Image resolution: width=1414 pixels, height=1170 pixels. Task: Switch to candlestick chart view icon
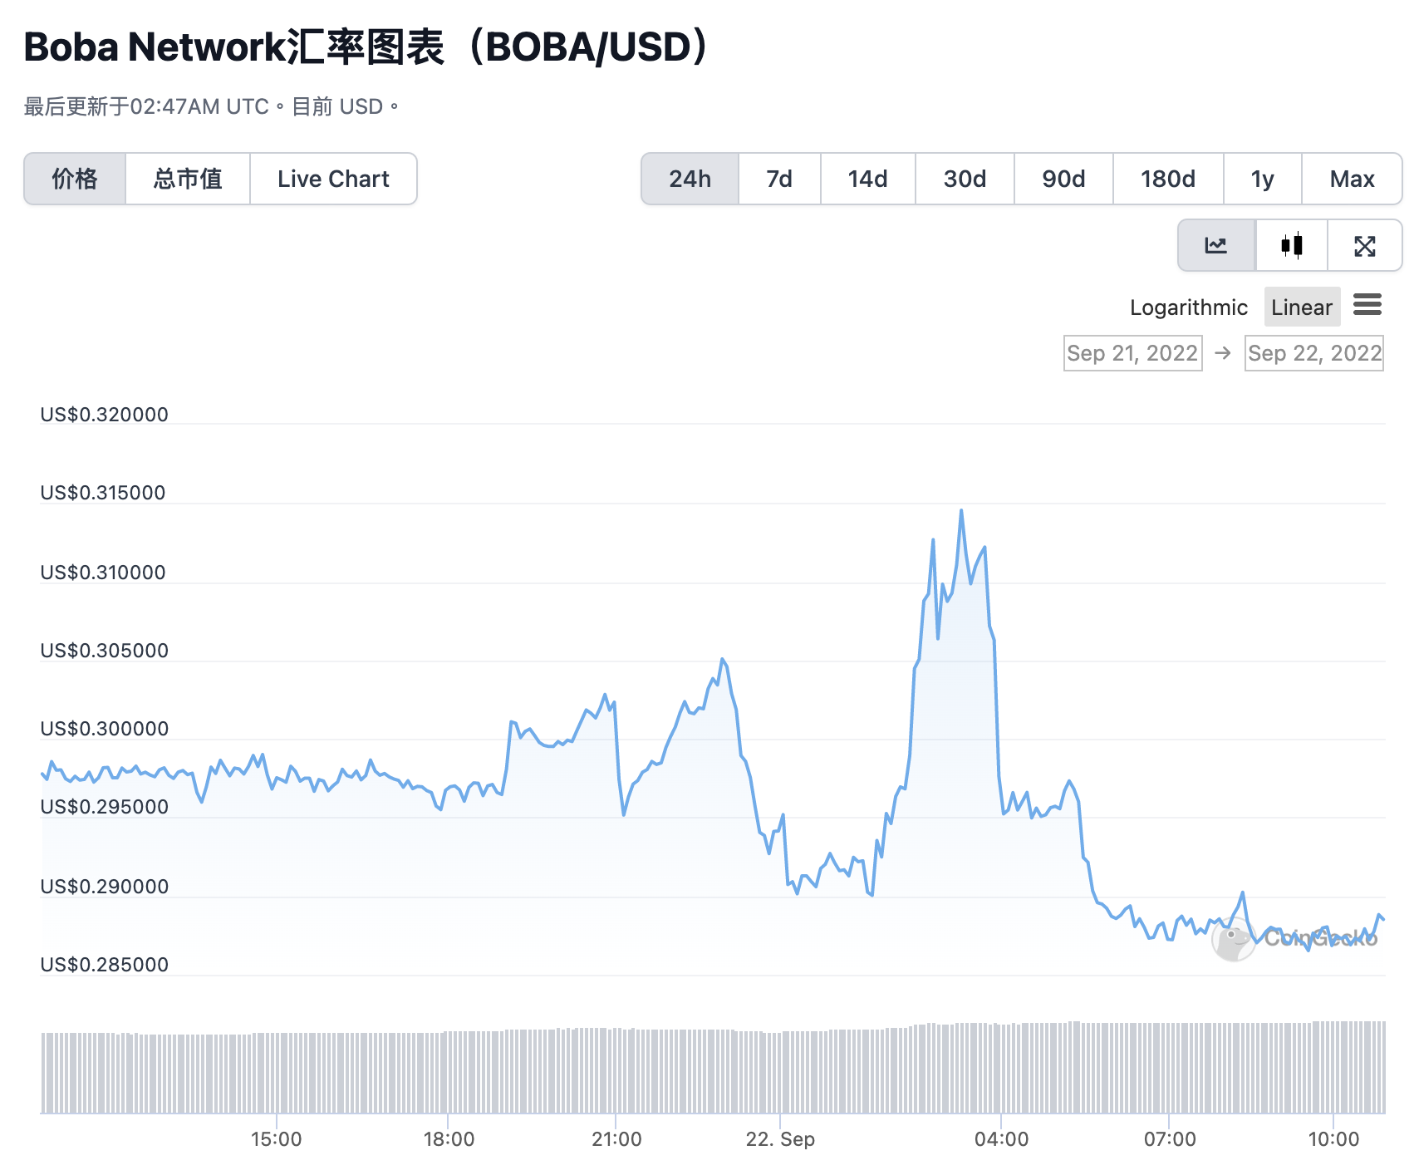(1292, 245)
